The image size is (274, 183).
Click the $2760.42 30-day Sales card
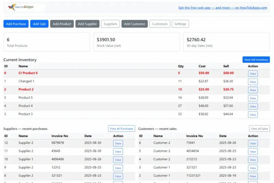226,42
